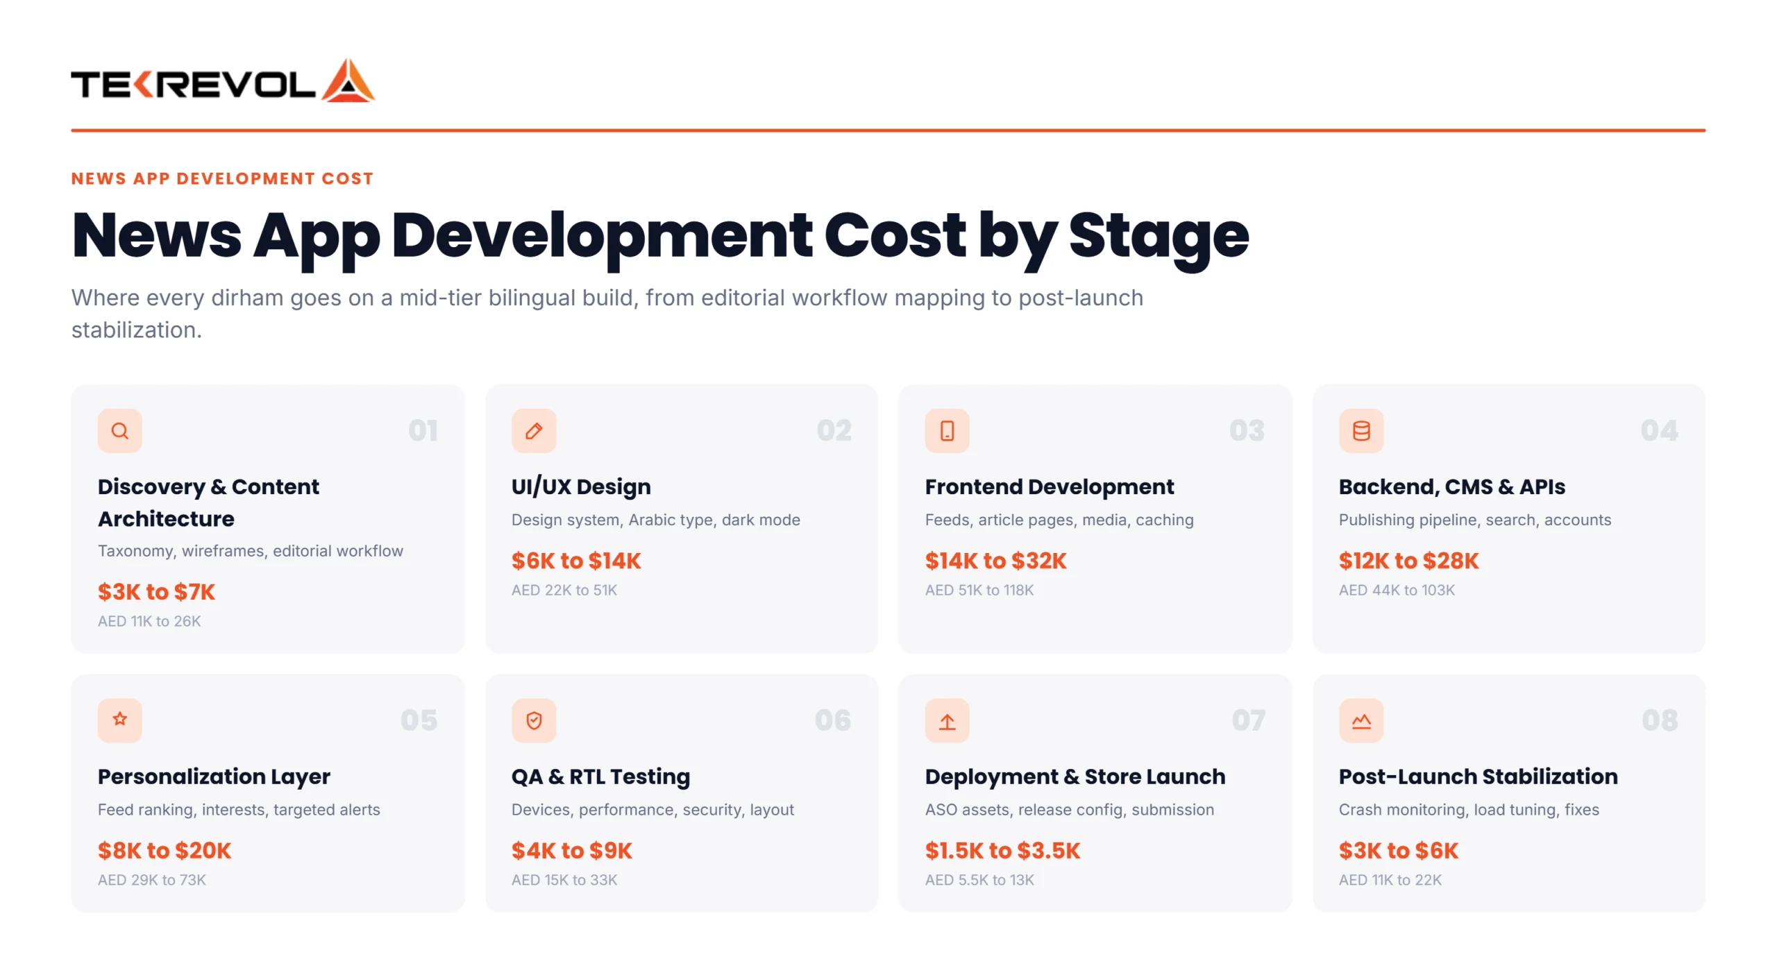Viewport: 1777px width, 975px height.
Task: Click the subtitle starting 'Where every dirham goes'
Action: point(607,314)
